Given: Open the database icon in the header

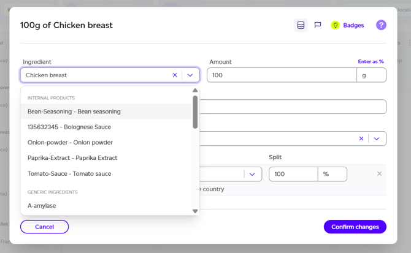Looking at the screenshot, I should (x=301, y=25).
